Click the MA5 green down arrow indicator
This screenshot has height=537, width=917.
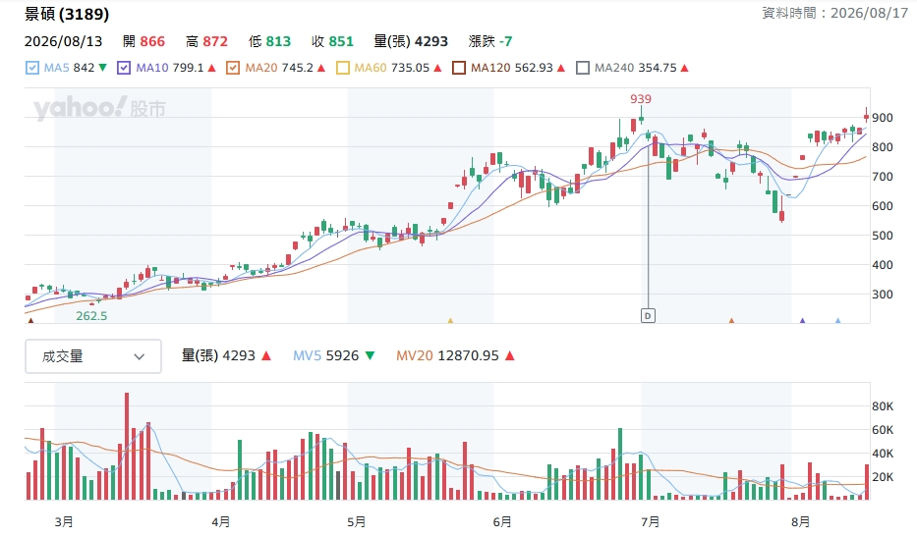tap(103, 68)
